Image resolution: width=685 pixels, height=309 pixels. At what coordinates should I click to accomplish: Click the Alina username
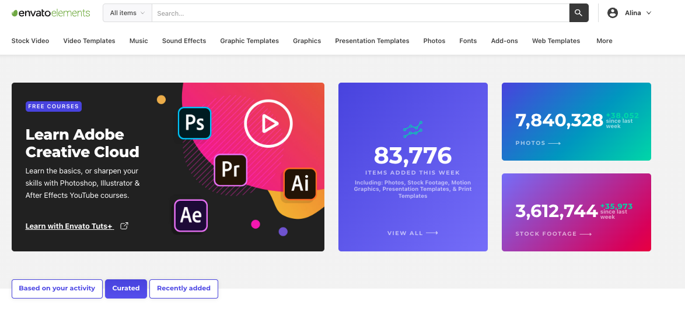633,13
